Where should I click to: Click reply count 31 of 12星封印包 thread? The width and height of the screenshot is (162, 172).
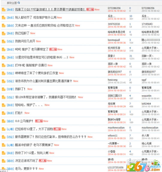[131, 56]
